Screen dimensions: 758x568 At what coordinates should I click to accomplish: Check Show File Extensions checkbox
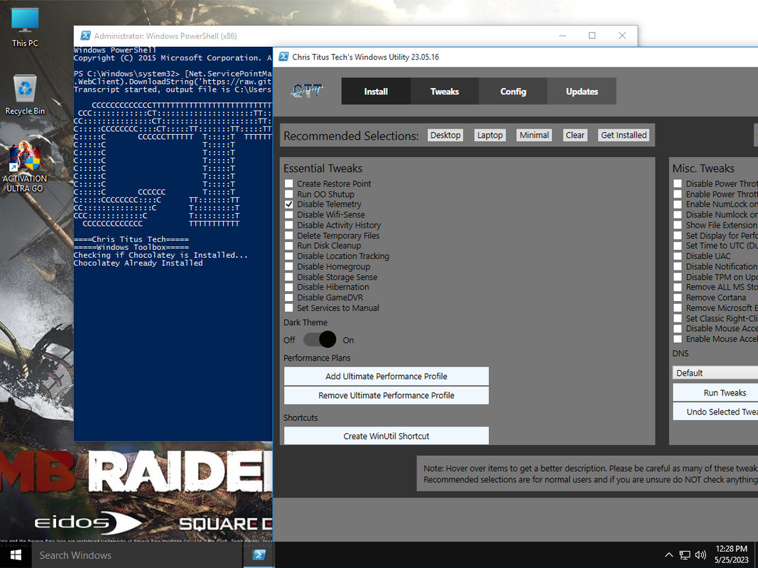(678, 225)
